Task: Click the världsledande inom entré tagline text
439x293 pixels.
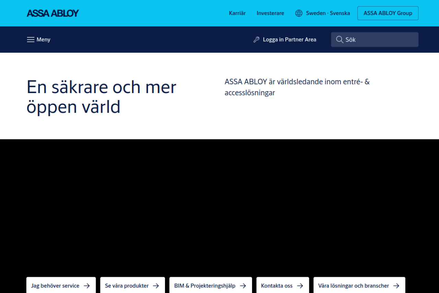Action: click(x=297, y=87)
